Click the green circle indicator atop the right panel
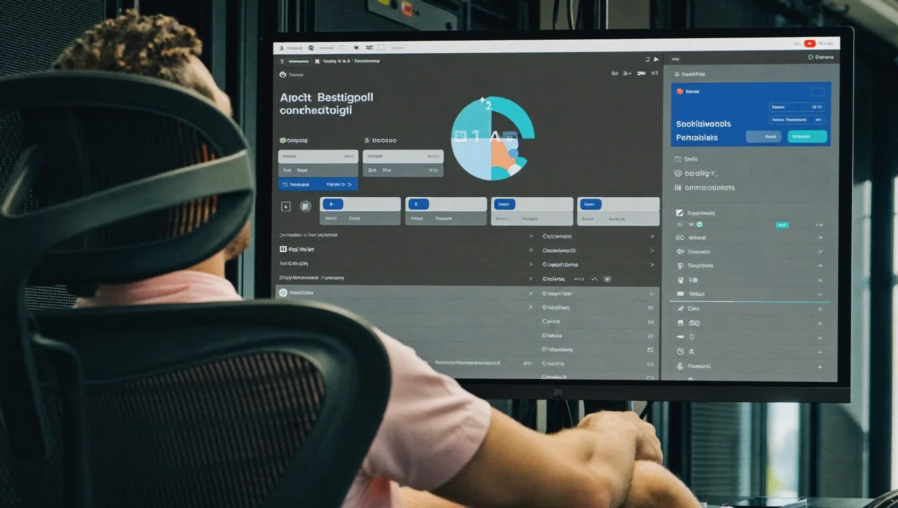898x508 pixels. tap(811, 57)
